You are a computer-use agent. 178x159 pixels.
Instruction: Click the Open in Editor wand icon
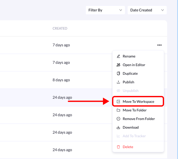click(x=118, y=65)
